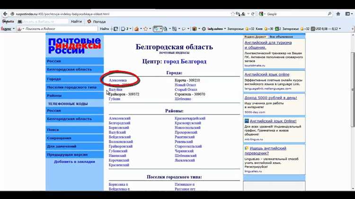The height and width of the screenshot is (199, 355).
Task: Open Для замечаний sidebar item
Action: point(75,147)
